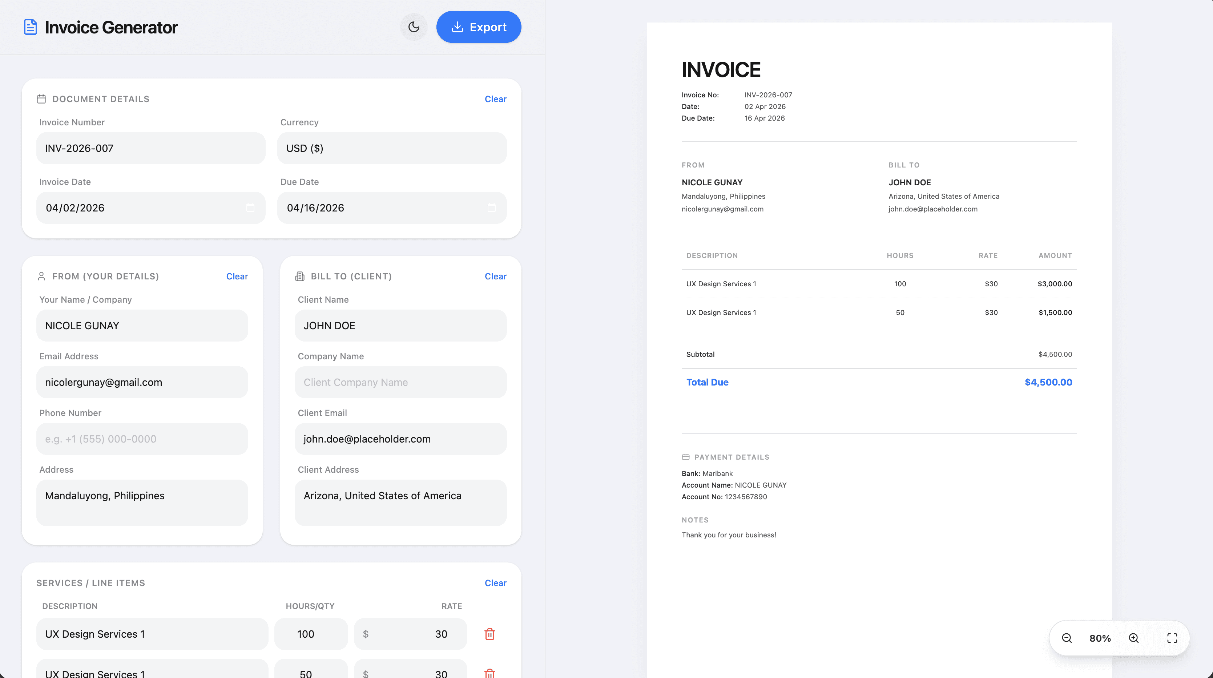Clear the Bill To (Client) section
The height and width of the screenshot is (678, 1213).
tap(495, 277)
